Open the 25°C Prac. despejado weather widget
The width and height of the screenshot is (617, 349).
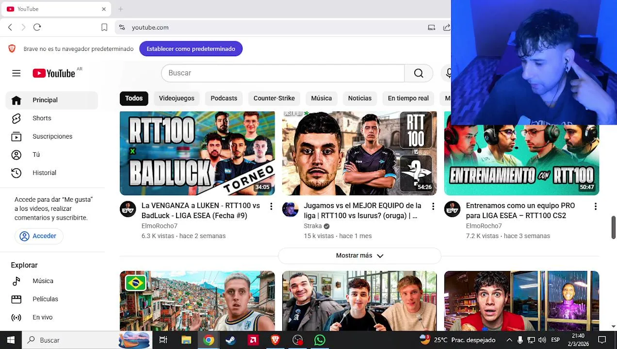click(x=457, y=340)
